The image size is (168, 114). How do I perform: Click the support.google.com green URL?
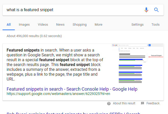click(58, 94)
